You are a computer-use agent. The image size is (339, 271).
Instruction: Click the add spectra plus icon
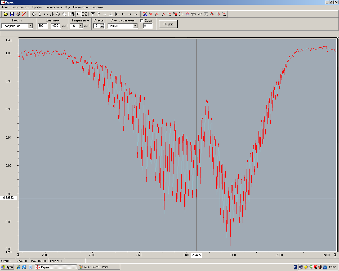(169, 14)
